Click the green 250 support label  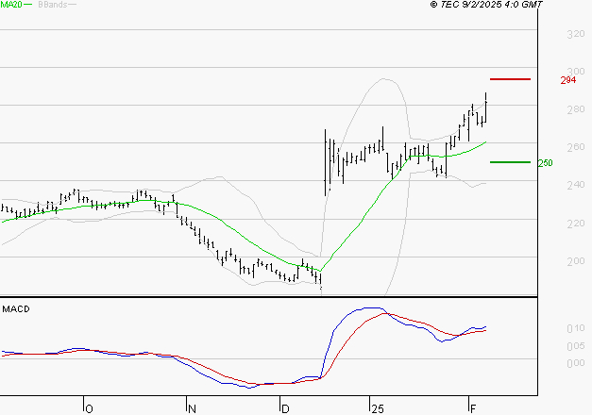pyautogui.click(x=545, y=163)
